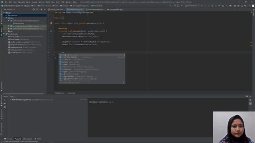Viewport: 255px width, 143px height.
Task: Click MainActivity in the editor breadcrumb
Action: pos(60,93)
